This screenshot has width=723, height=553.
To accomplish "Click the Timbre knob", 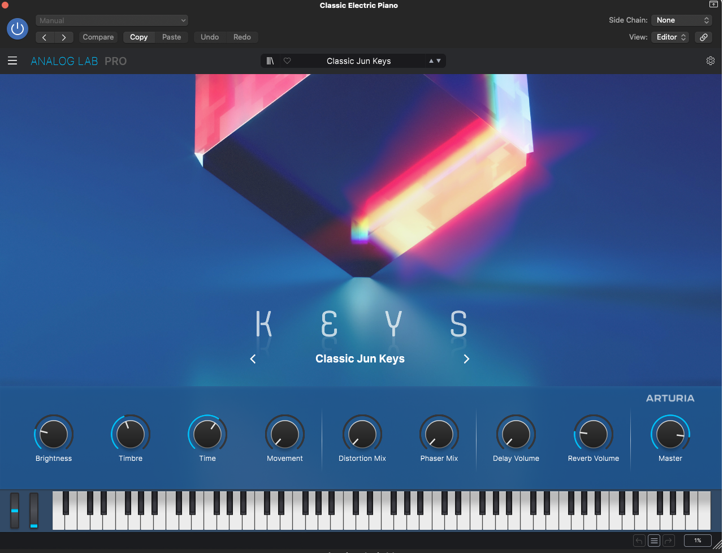I will point(131,434).
